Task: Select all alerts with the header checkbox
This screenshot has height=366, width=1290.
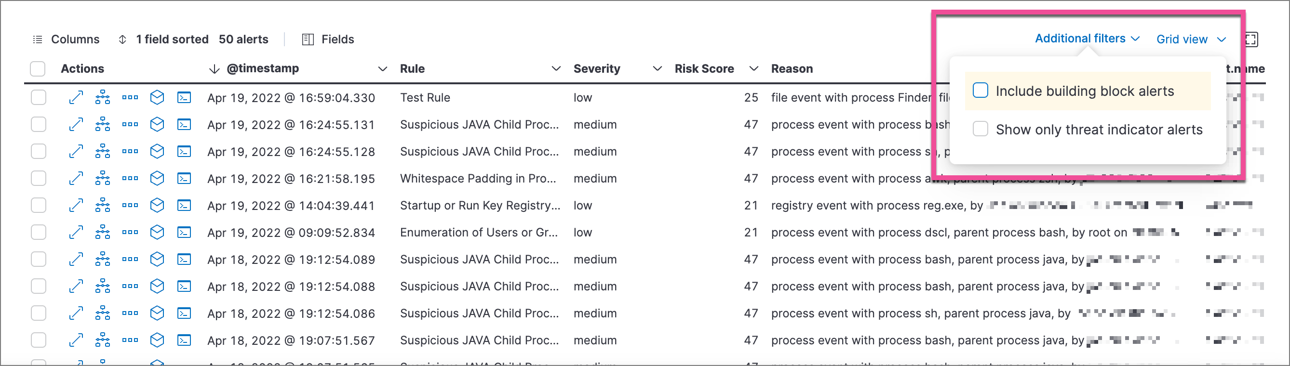Action: pyautogui.click(x=38, y=68)
